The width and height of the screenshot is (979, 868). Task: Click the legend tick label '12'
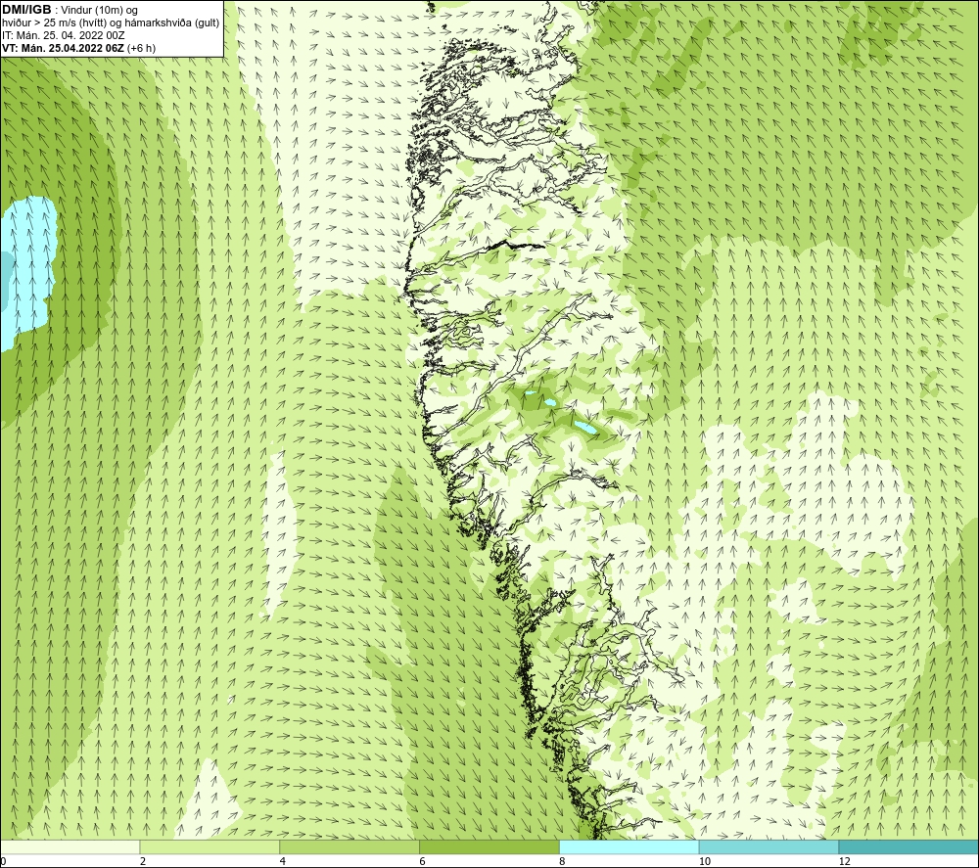(x=845, y=861)
